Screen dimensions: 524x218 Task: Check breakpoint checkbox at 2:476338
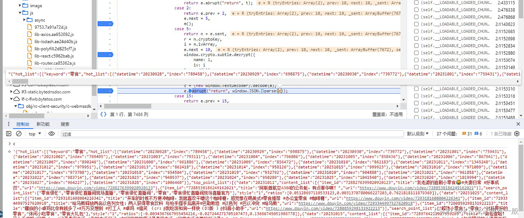pyautogui.click(x=416, y=10)
